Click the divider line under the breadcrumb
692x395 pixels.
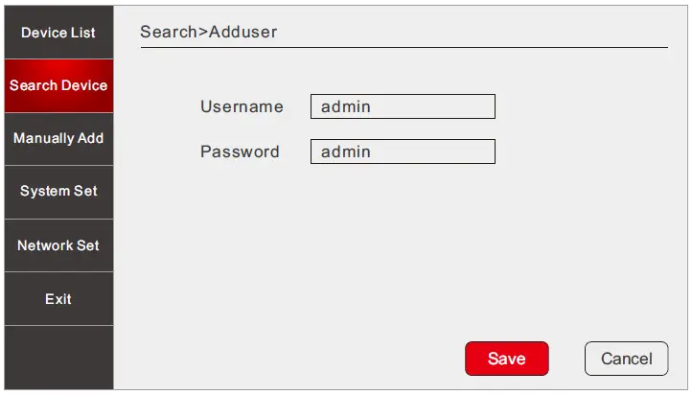(x=404, y=47)
